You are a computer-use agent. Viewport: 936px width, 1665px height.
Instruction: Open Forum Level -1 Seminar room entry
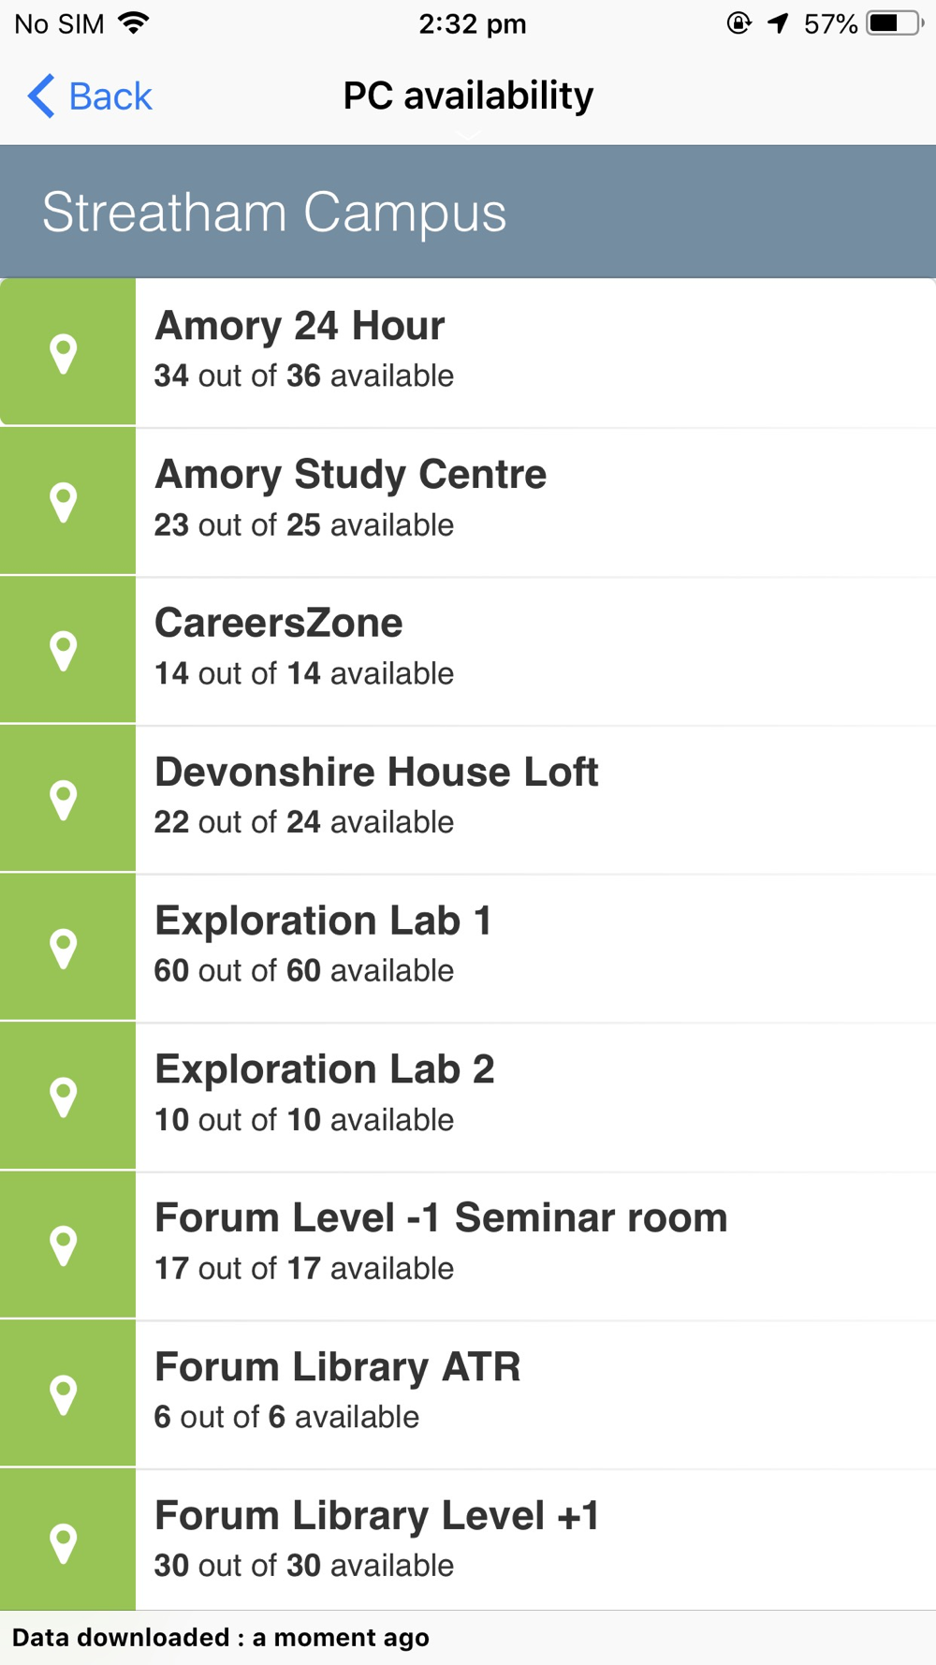(x=468, y=1245)
